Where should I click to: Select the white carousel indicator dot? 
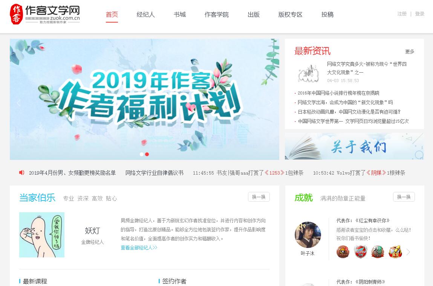click(142, 154)
